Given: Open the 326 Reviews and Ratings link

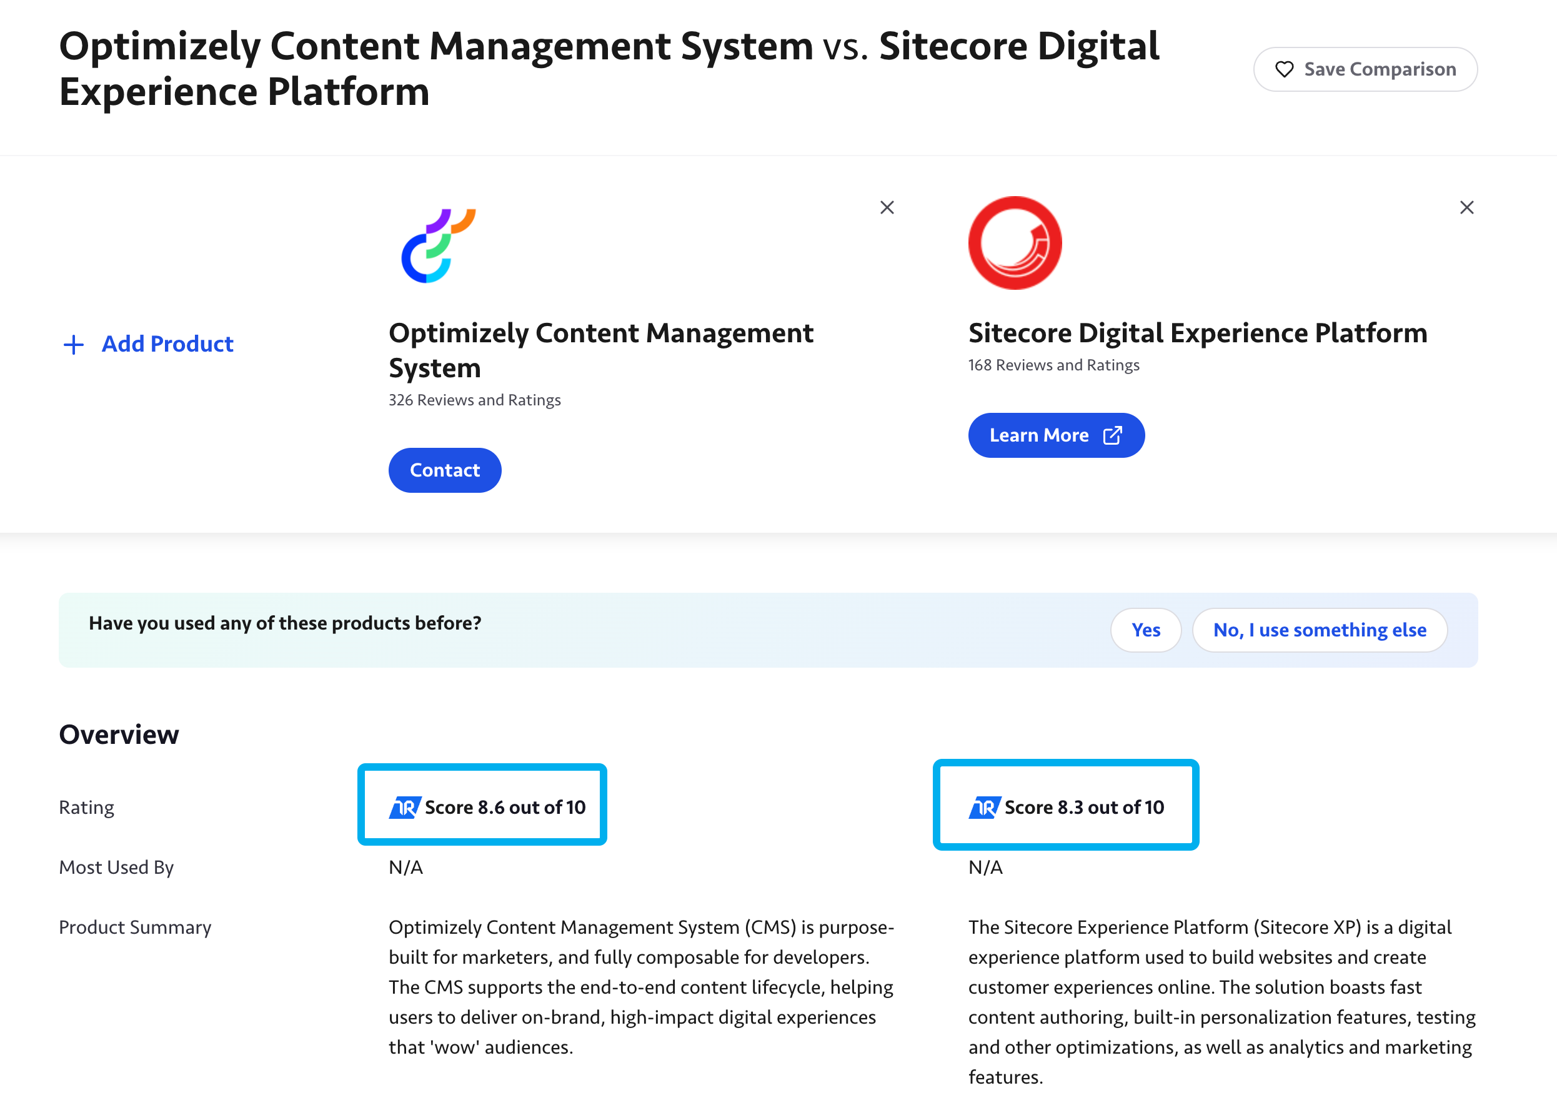Looking at the screenshot, I should [x=474, y=400].
